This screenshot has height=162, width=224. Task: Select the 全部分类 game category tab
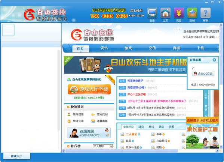tap(128, 127)
